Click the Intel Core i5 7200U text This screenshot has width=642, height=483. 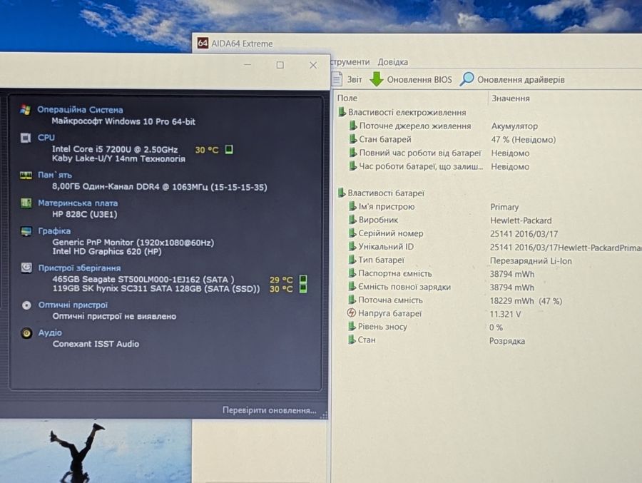(115, 149)
